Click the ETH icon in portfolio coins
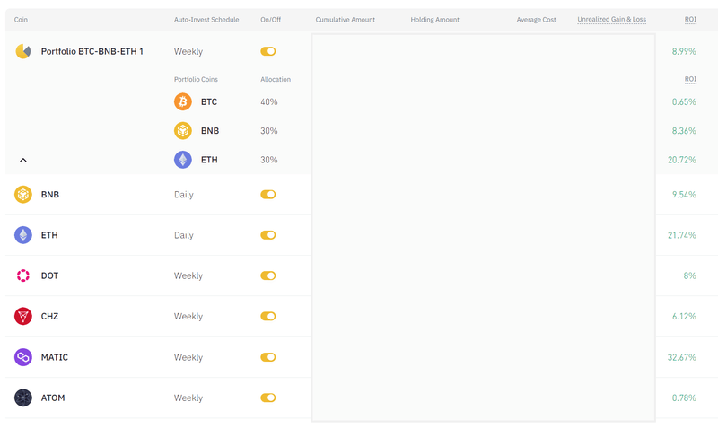This screenshot has width=718, height=437. [x=183, y=160]
